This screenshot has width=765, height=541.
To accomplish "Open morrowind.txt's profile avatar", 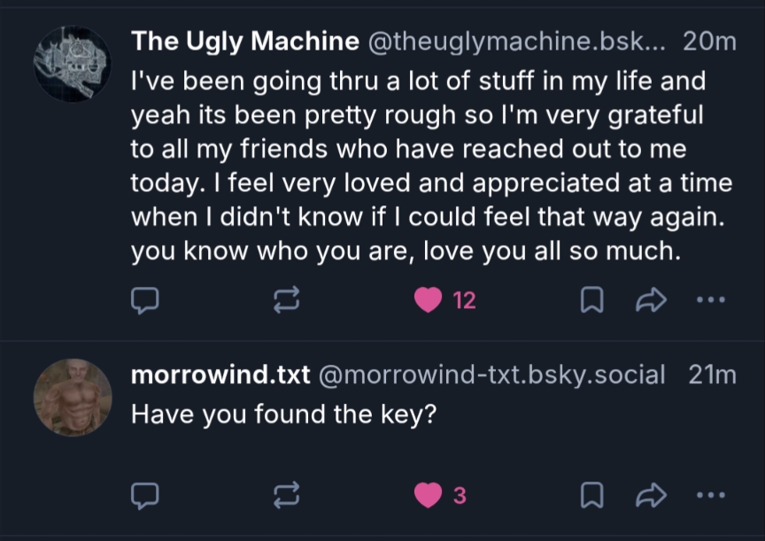I will [x=72, y=397].
